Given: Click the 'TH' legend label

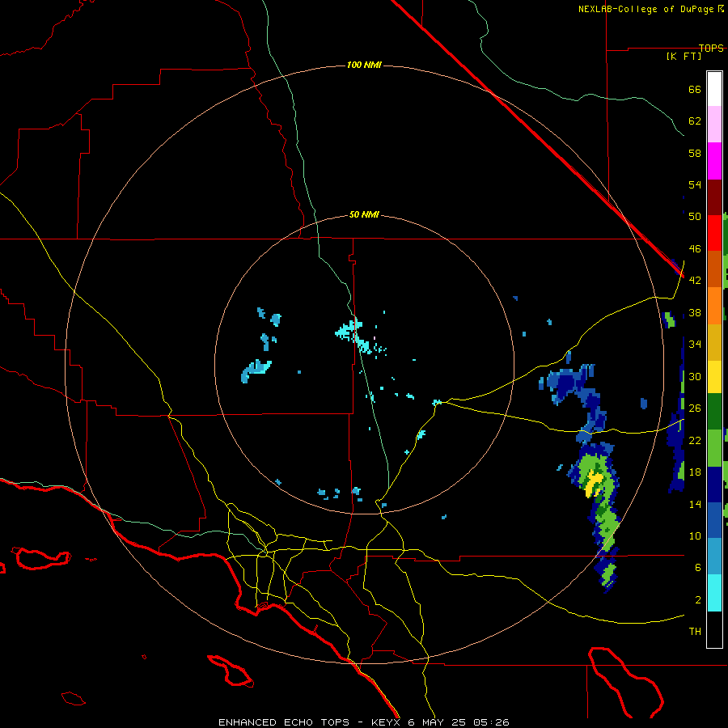Looking at the screenshot, I should [695, 632].
